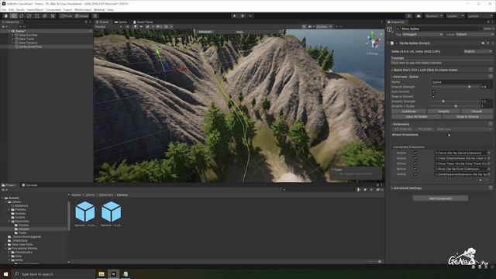Click the Clear All Nodes button

click(416, 116)
